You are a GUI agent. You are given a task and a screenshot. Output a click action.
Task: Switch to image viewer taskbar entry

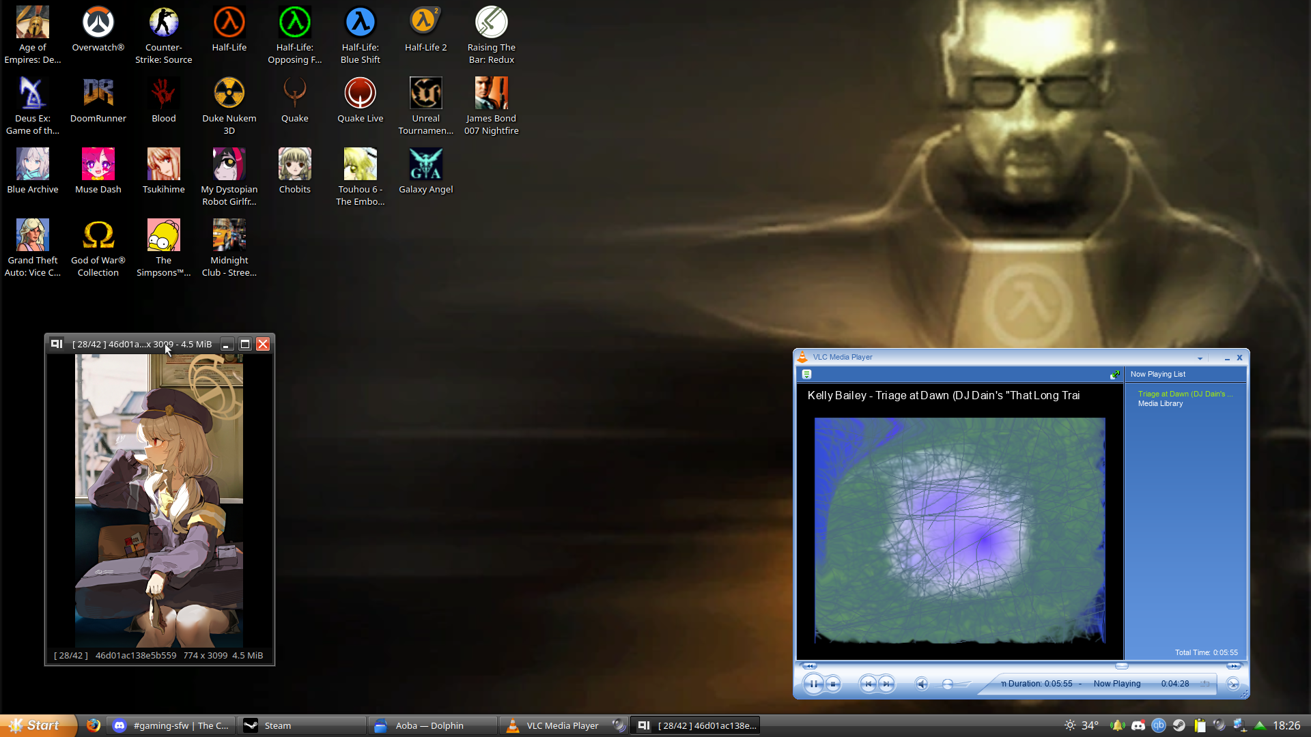pos(695,725)
